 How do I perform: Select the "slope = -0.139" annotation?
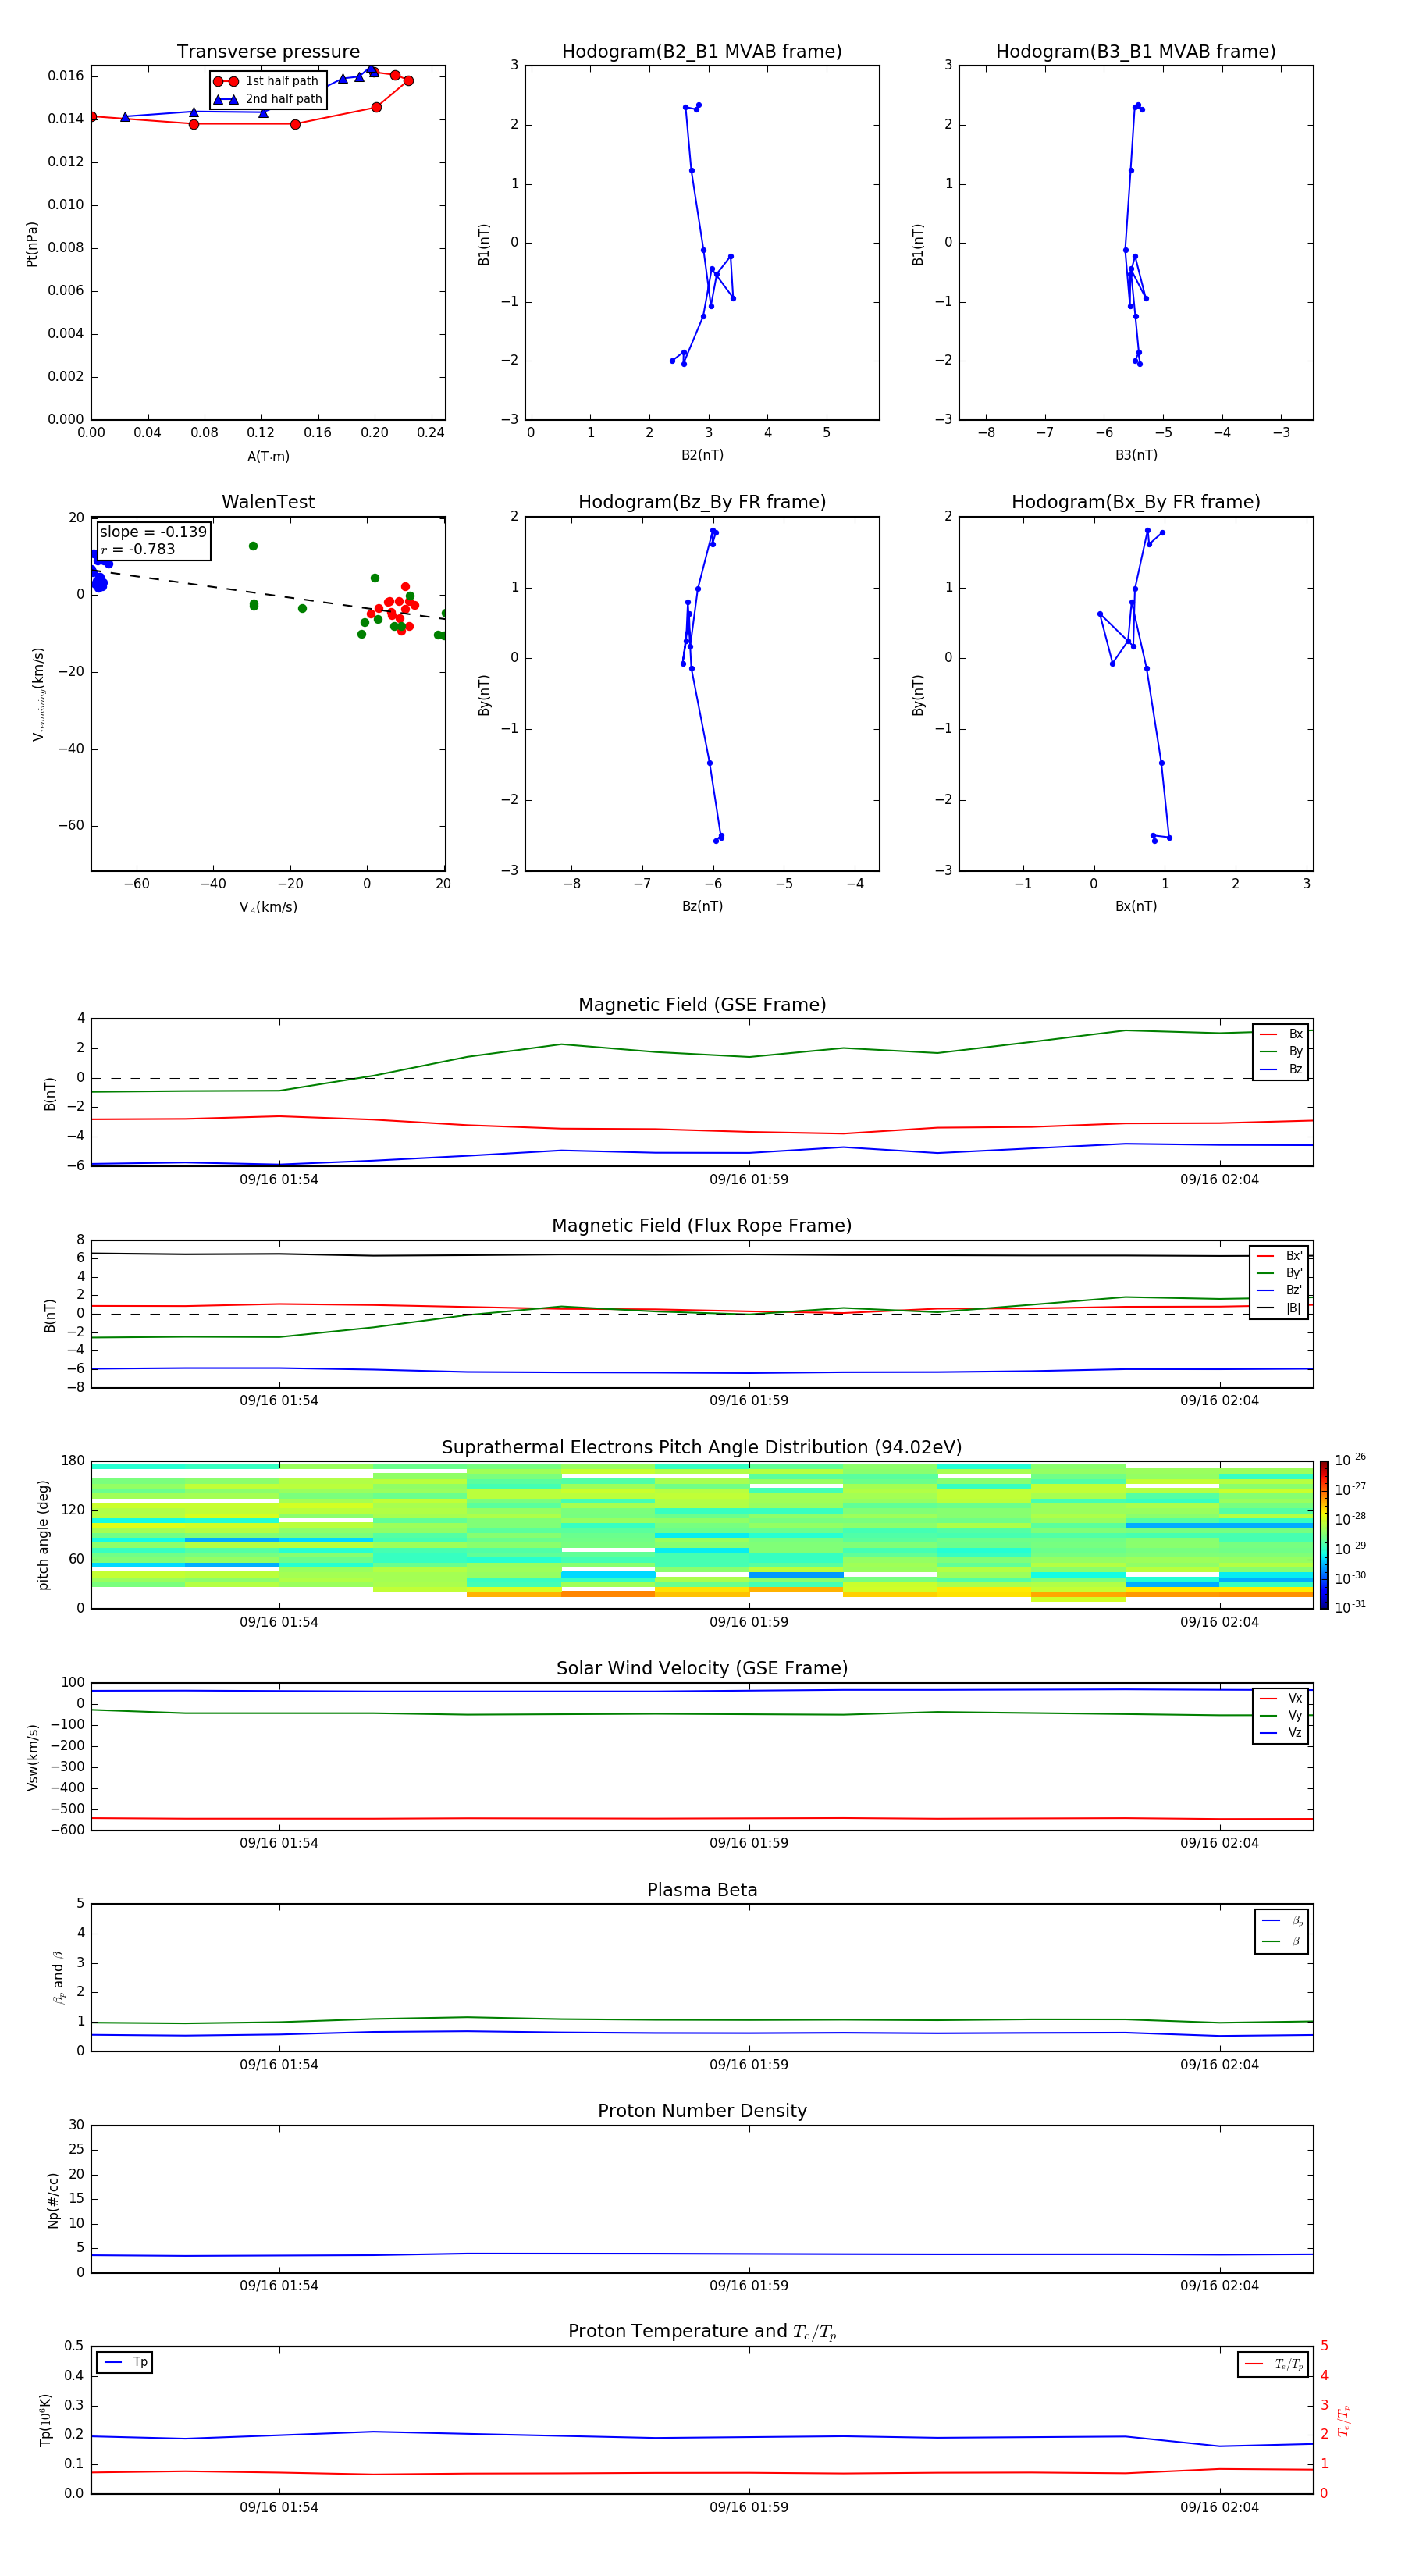point(153,532)
